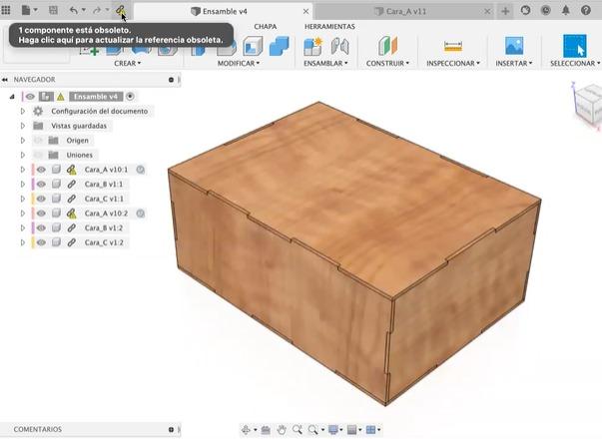Expand the Cara_A v10:1 node
The height and width of the screenshot is (439, 602).
[23, 170]
